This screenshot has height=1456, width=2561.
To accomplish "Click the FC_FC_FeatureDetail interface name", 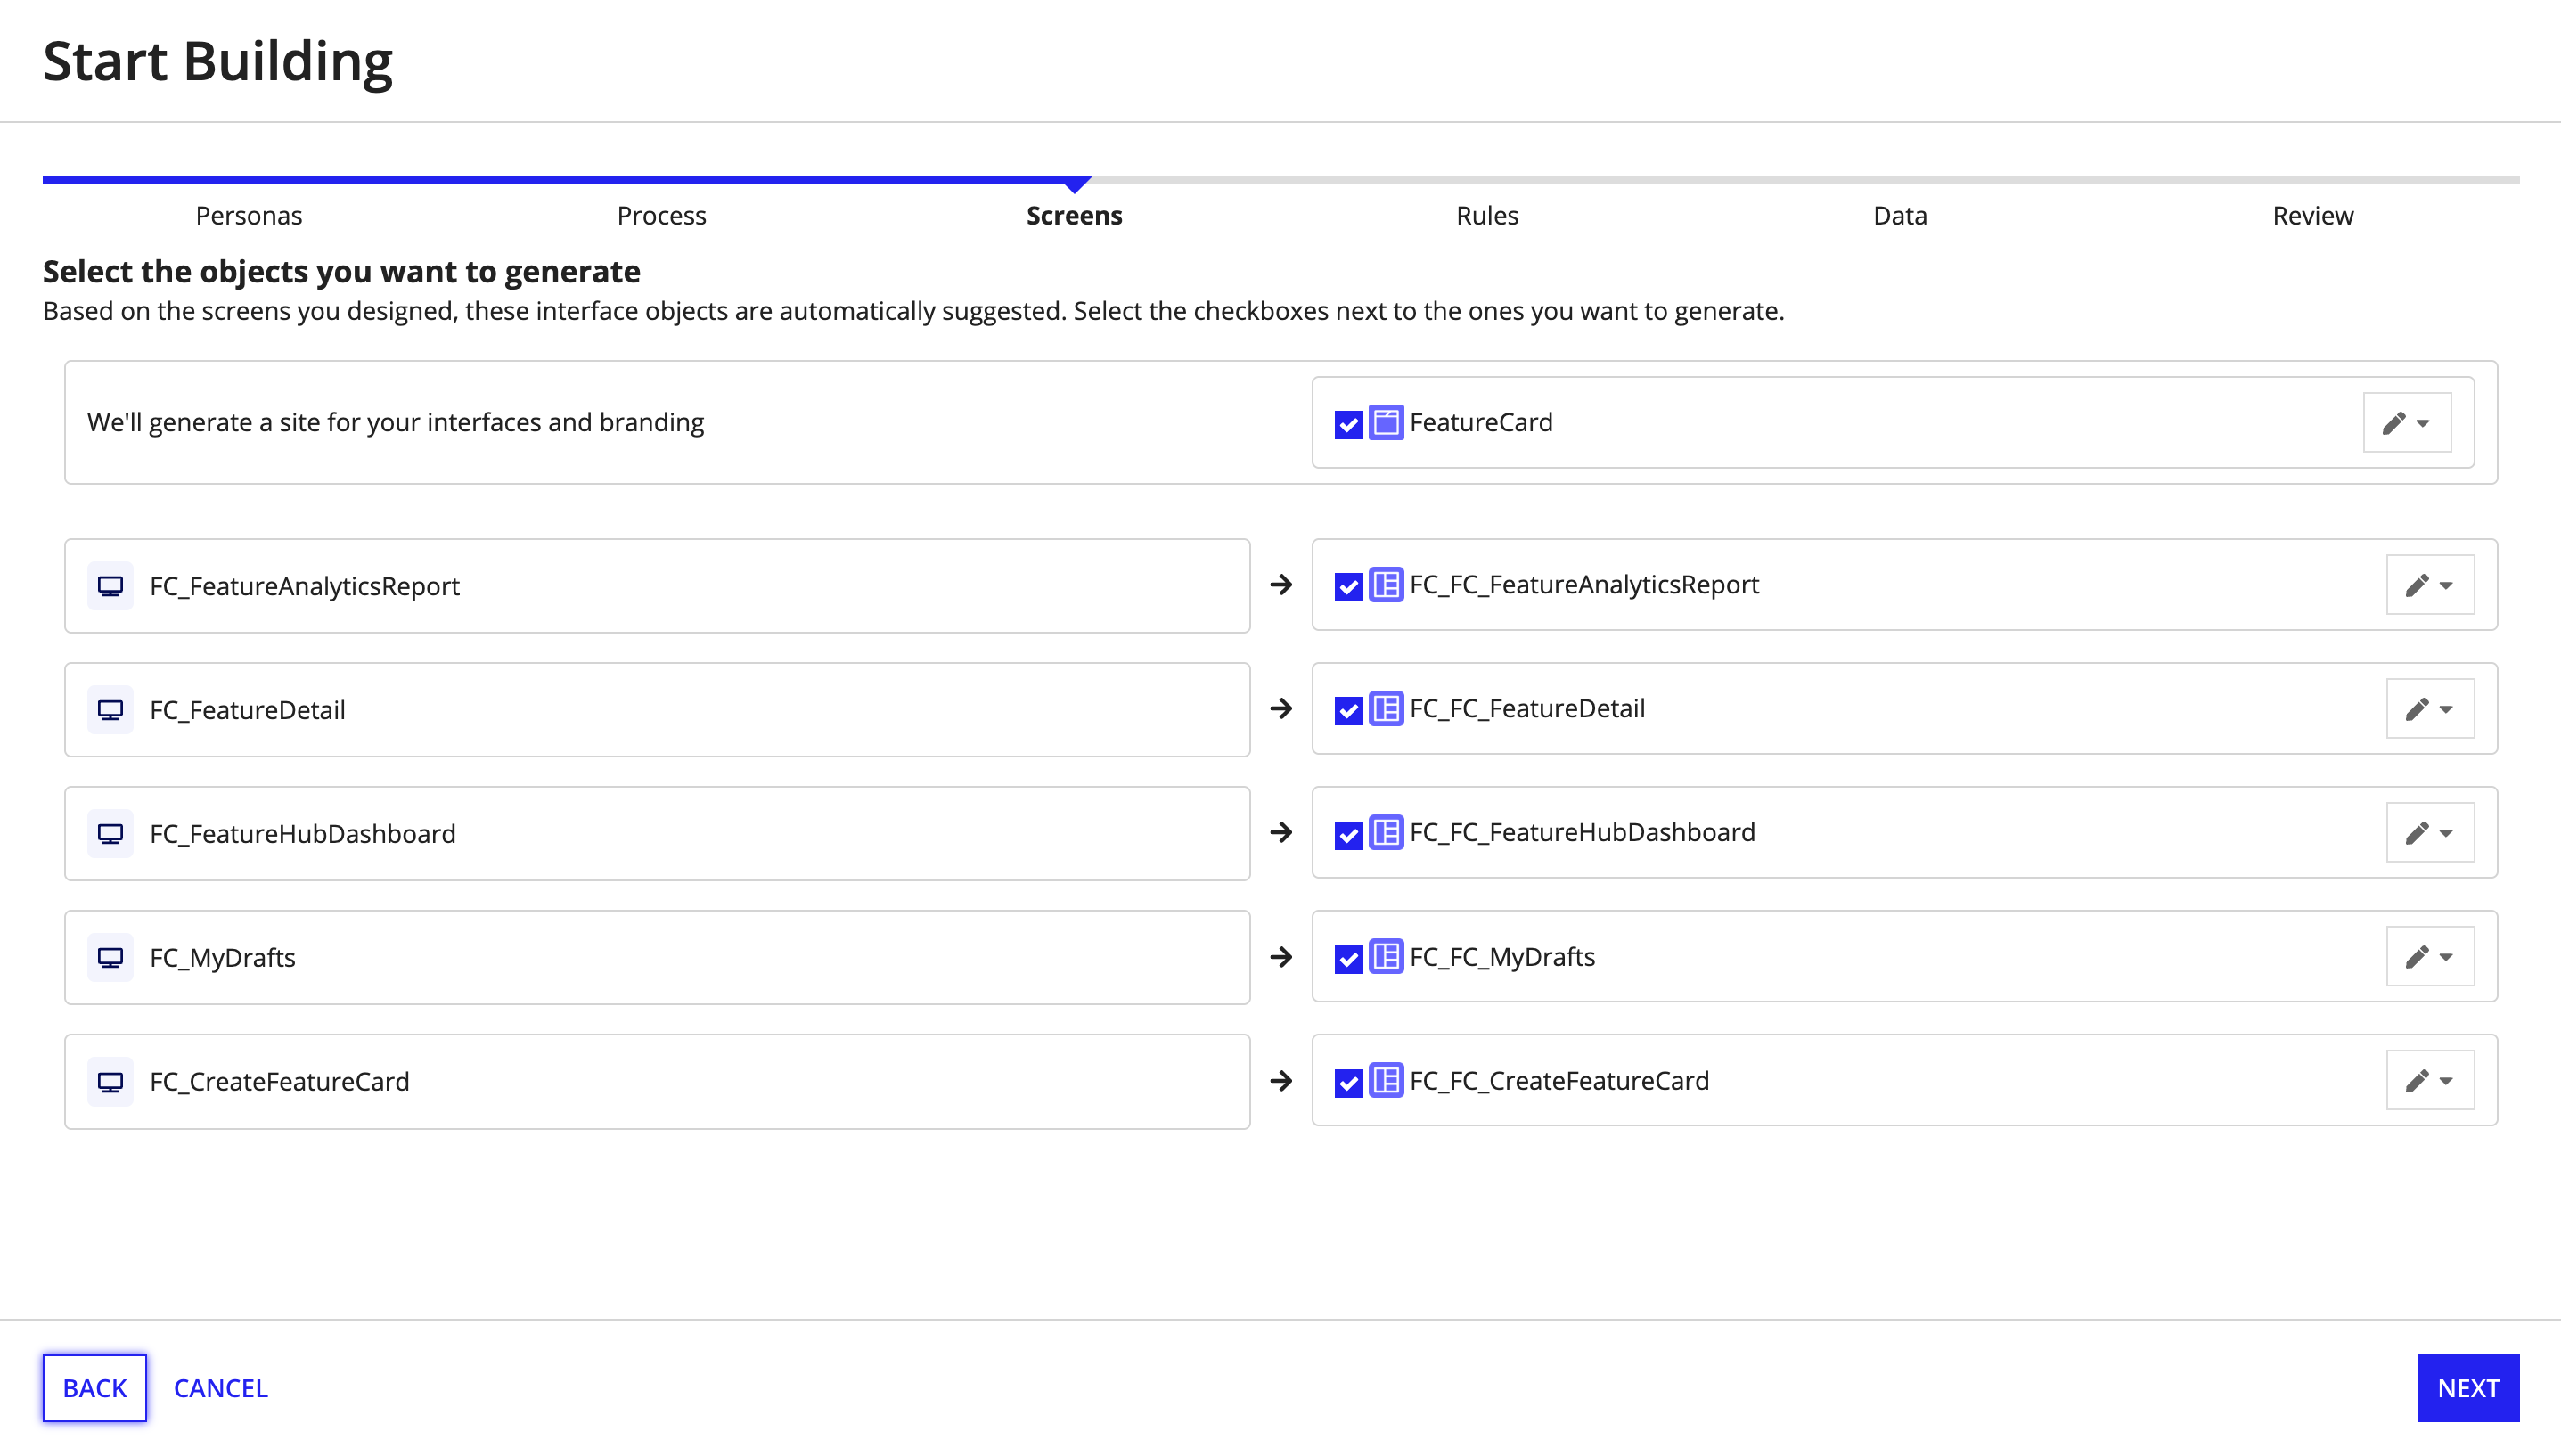I will (x=1528, y=709).
